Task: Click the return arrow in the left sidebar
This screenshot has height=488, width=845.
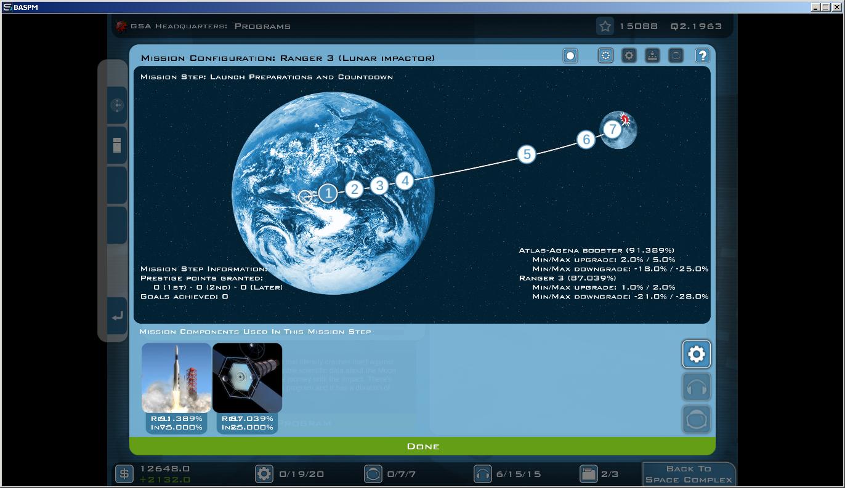Action: (117, 316)
